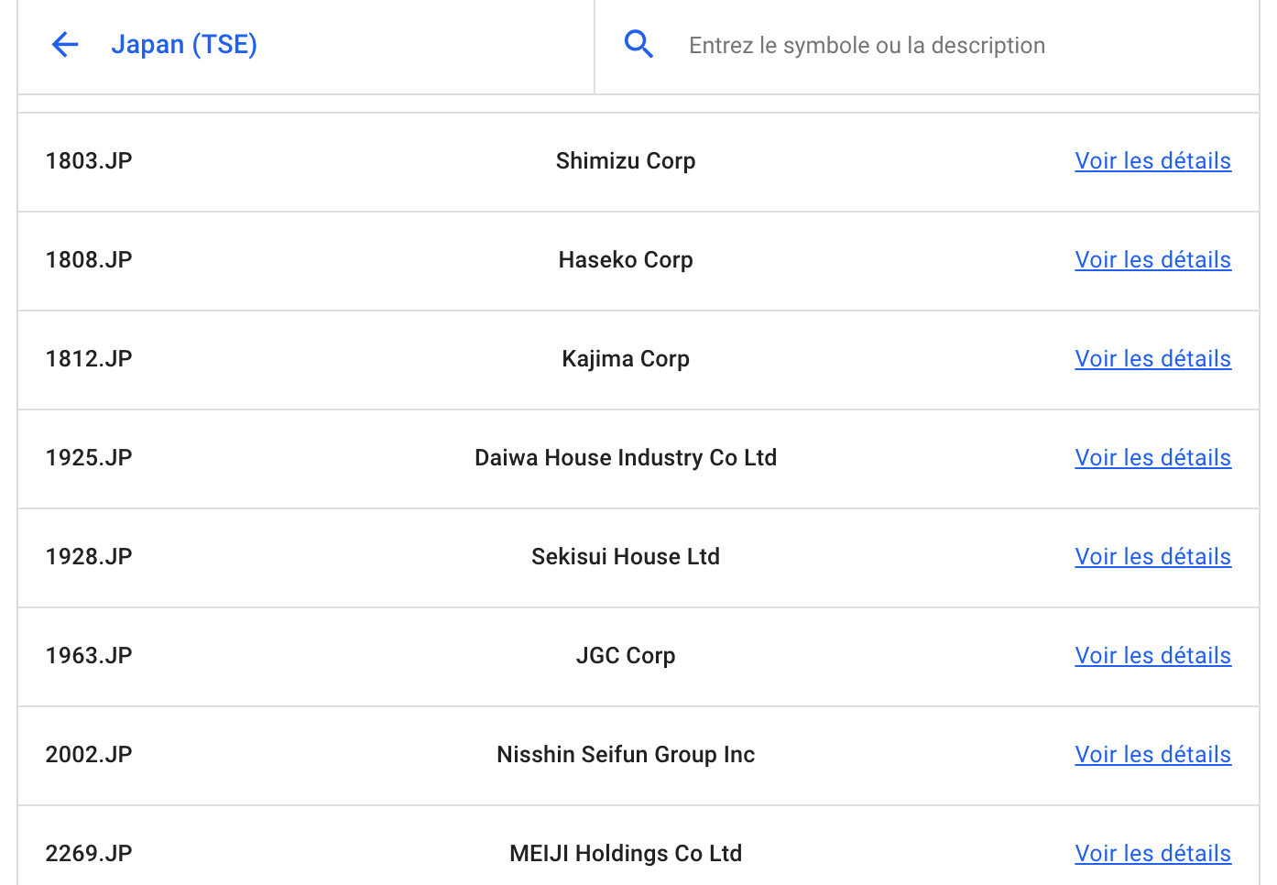Click the Shimizu Corp company name

[x=626, y=161]
